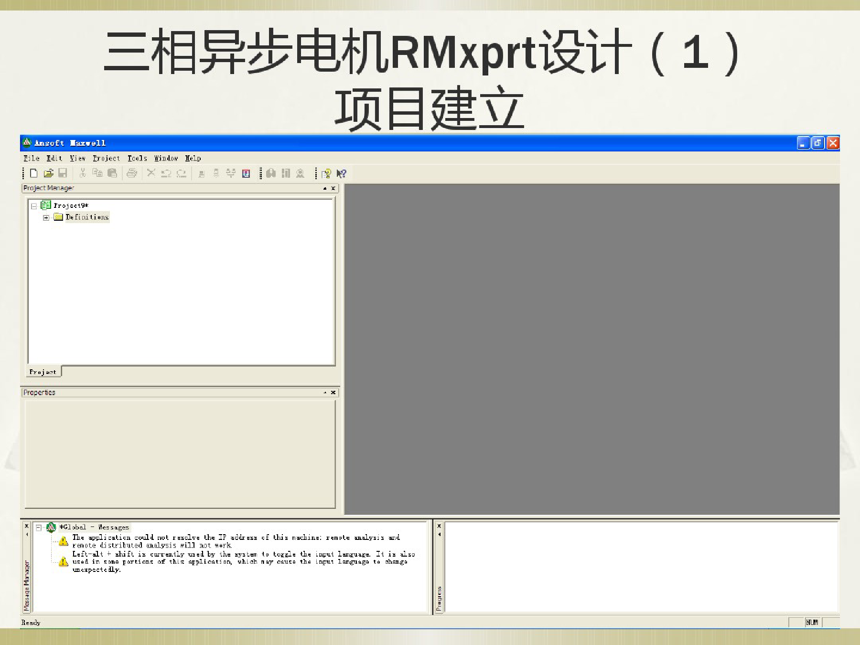Select the Definitions tree item
860x645 pixels.
tap(87, 217)
